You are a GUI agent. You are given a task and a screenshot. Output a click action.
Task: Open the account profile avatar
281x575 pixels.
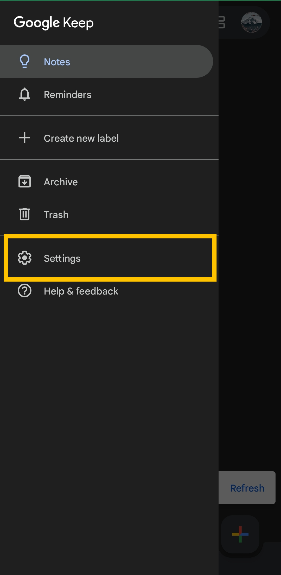251,22
